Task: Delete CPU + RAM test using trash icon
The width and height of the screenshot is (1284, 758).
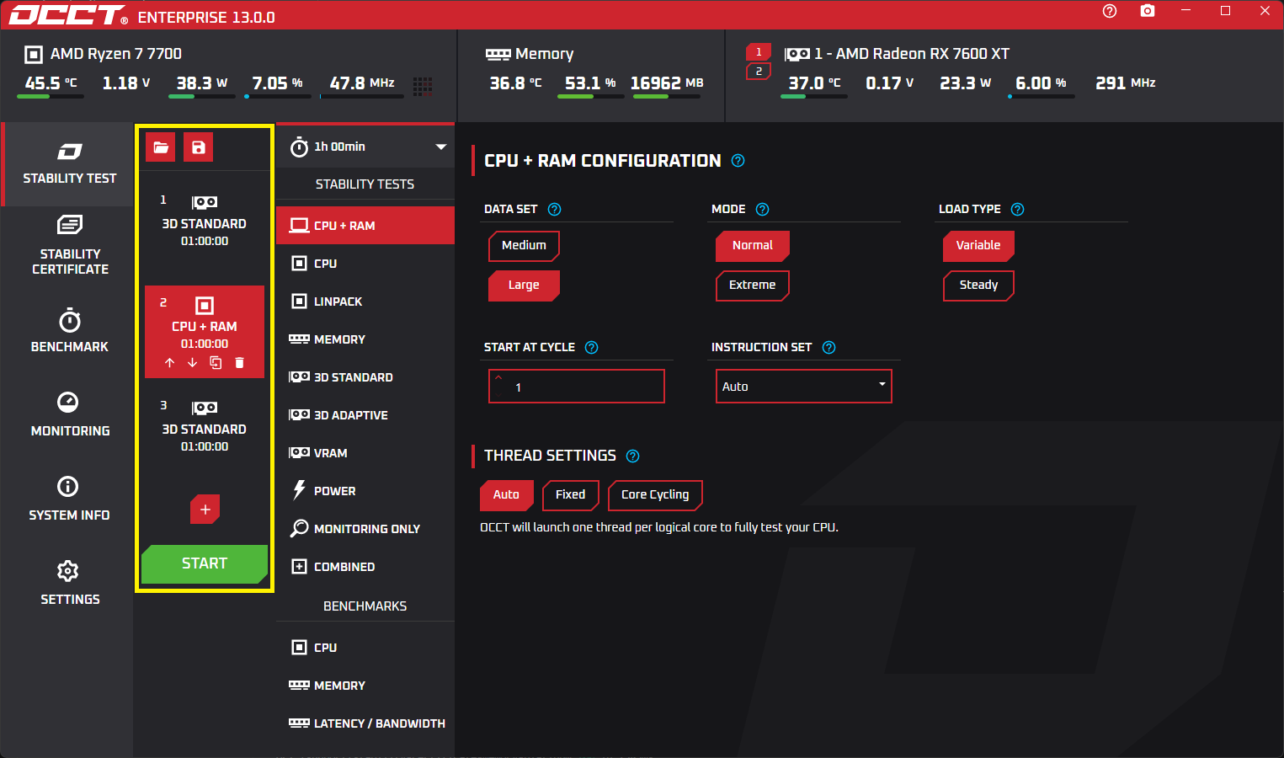Action: (x=239, y=363)
